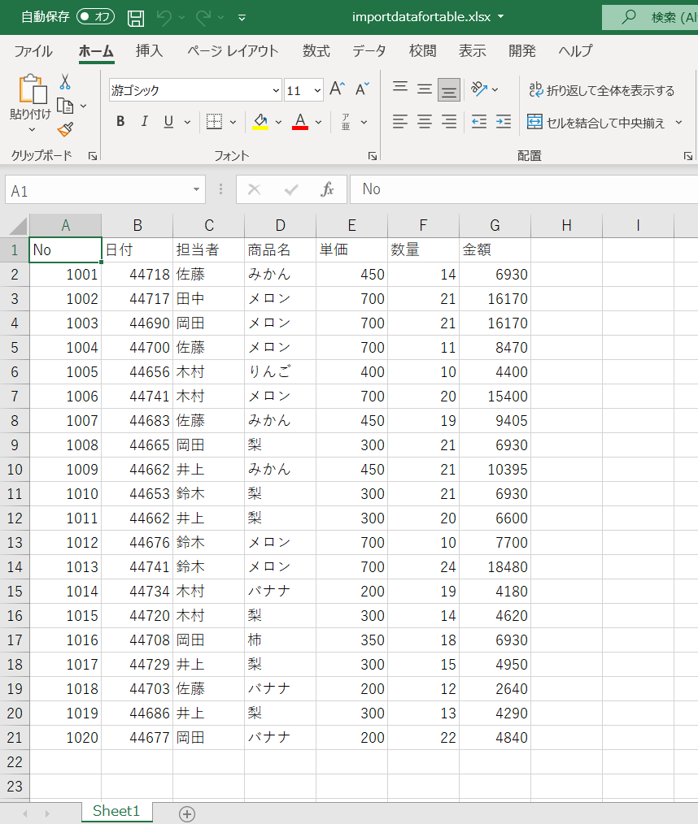Screen dimensions: 698x824
Task: Switch to the 数式 tab
Action: [x=316, y=51]
